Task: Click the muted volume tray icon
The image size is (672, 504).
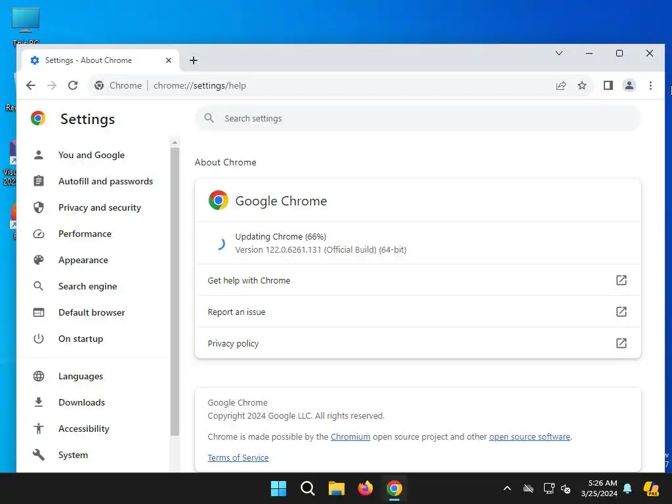Action: [566, 488]
